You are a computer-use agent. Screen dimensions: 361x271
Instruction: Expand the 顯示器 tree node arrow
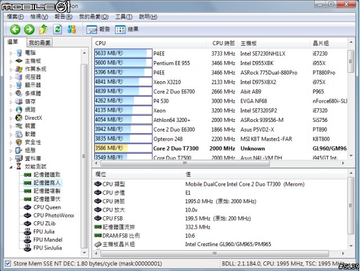pyautogui.click(x=11, y=86)
